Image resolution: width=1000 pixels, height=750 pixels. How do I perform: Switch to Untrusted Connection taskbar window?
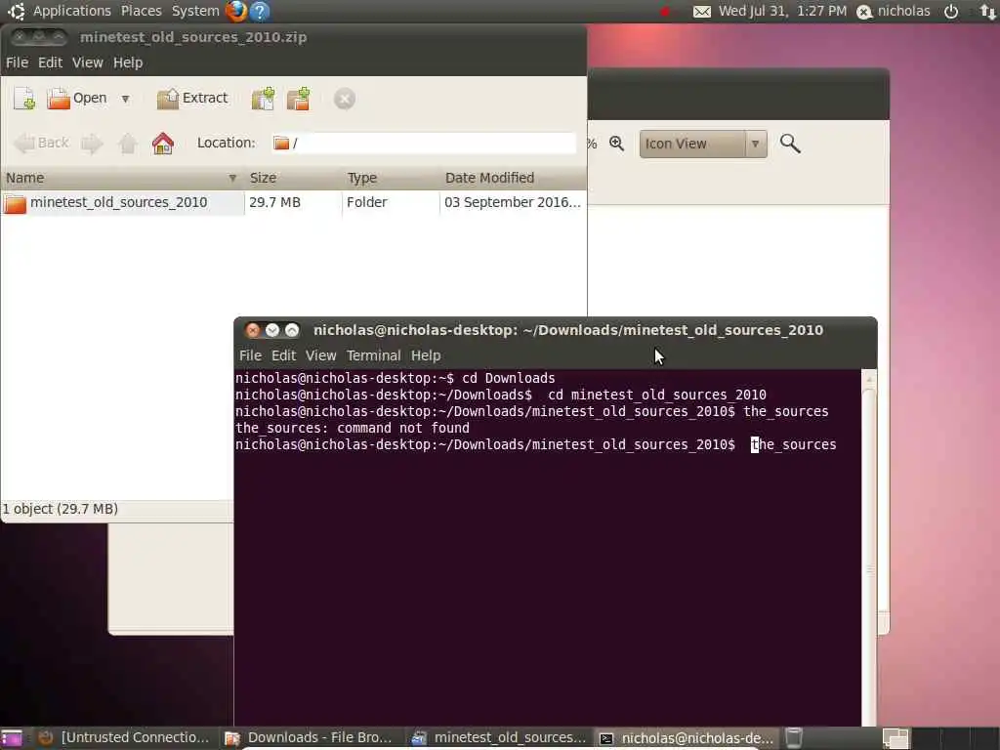tap(124, 738)
